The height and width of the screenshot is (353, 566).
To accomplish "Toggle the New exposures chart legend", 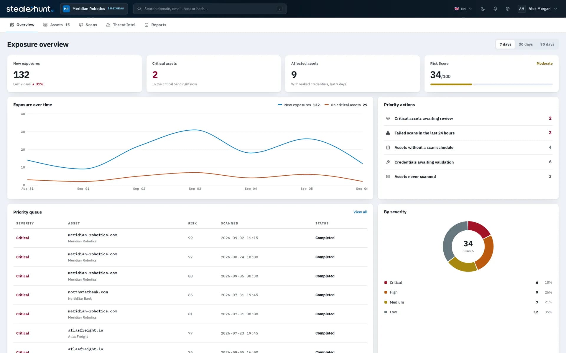I will tap(299, 105).
